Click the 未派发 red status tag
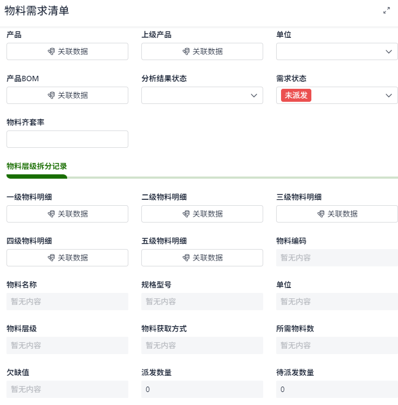 click(296, 95)
